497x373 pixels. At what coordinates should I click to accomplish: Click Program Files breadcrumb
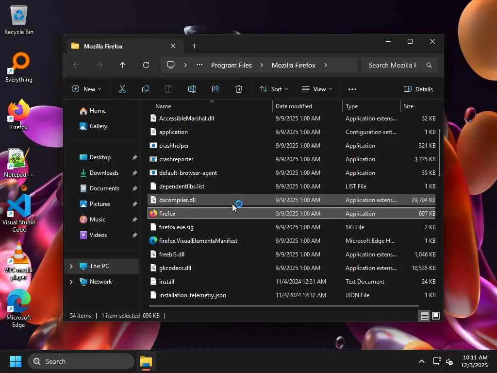(x=232, y=65)
